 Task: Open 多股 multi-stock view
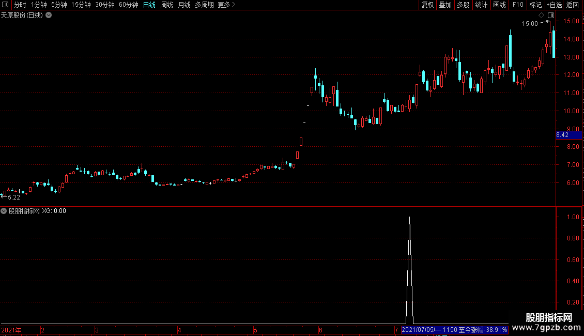tap(463, 5)
